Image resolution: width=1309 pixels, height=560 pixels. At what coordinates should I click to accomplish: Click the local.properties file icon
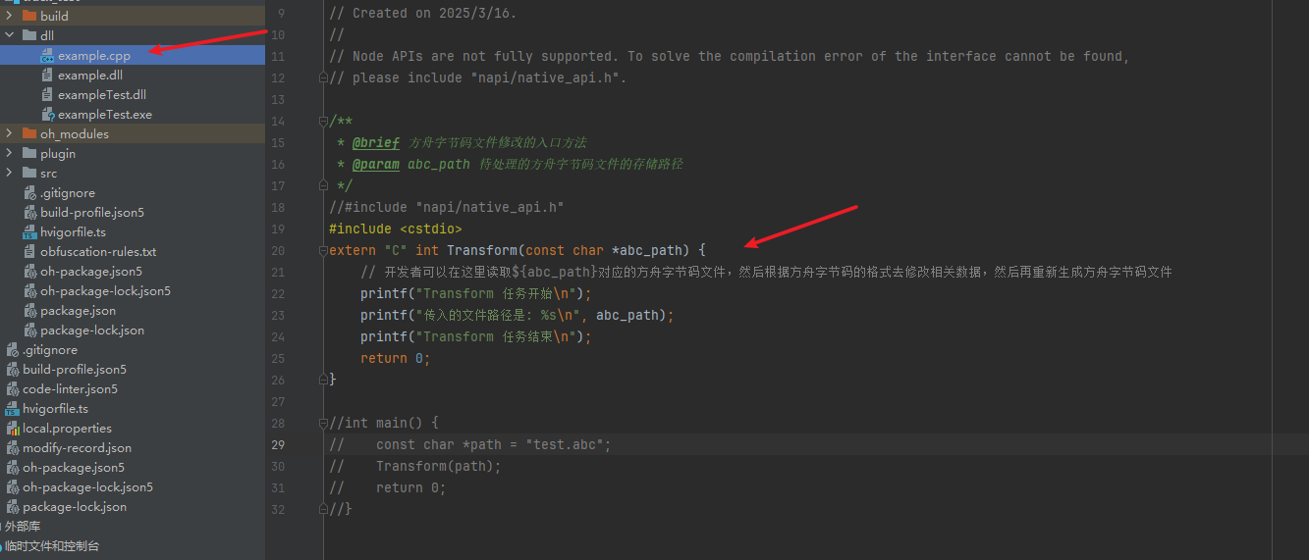pos(13,429)
